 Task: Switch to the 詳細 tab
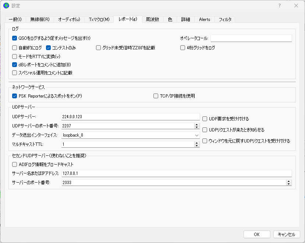(x=185, y=20)
